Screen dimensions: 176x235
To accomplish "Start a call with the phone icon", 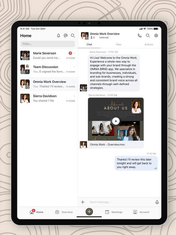I will click(140, 35).
